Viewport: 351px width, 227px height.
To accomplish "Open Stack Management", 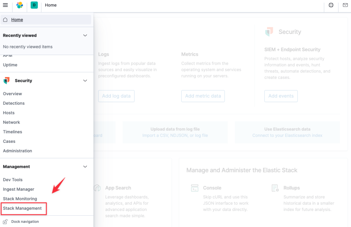I will pyautogui.click(x=22, y=209).
